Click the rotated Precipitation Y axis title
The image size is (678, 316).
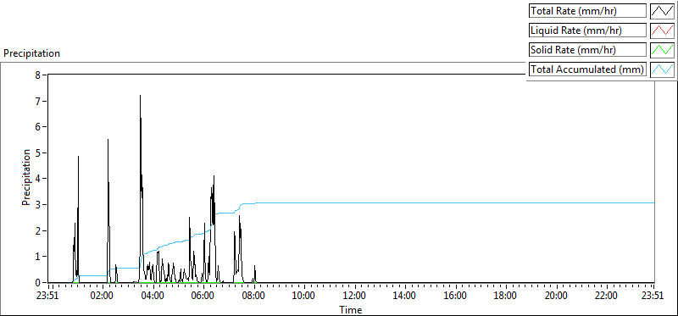coord(26,177)
